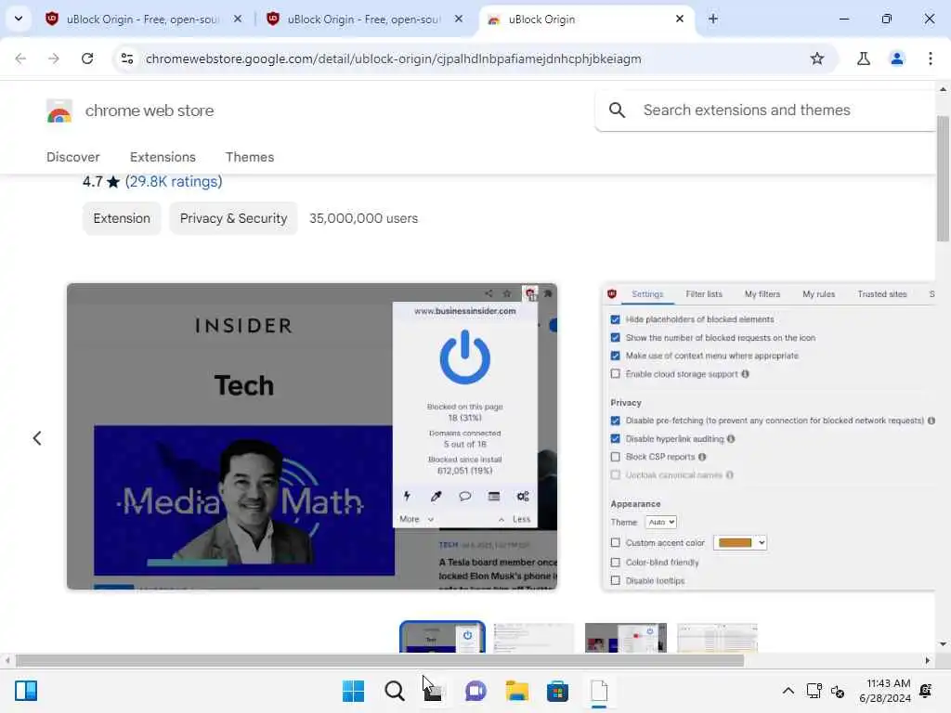
Task: Focus the Search extensions and themes field
Action: (766, 110)
